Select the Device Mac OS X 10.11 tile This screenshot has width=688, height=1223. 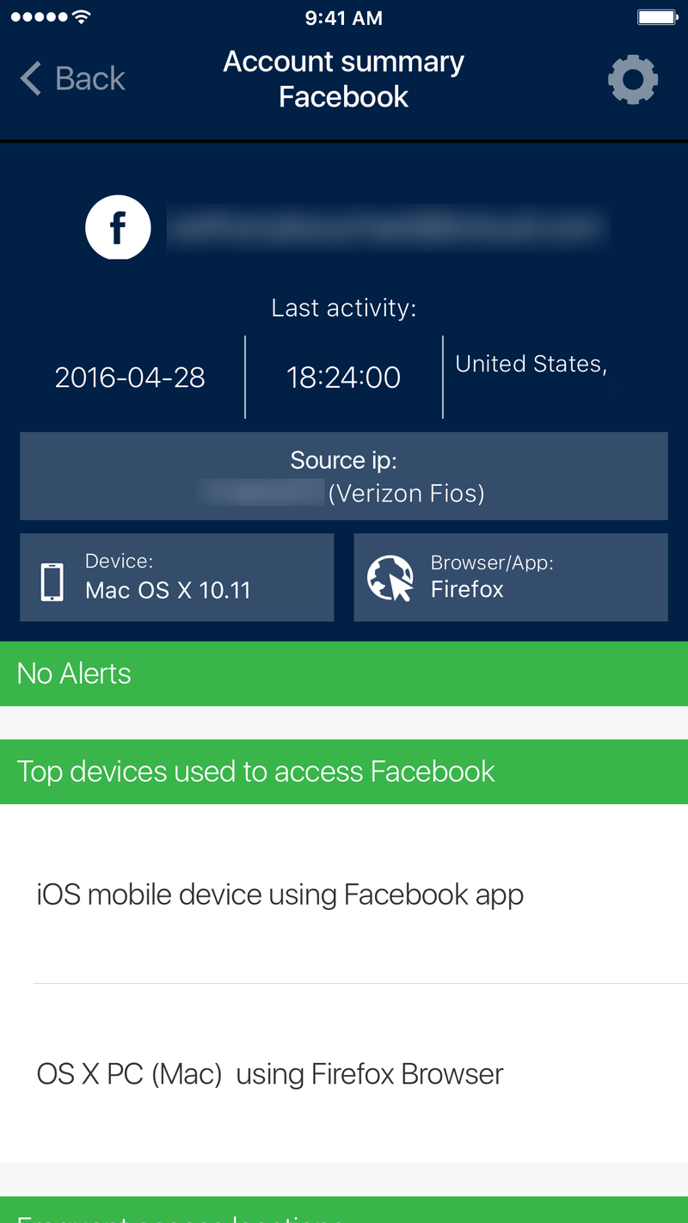pos(177,577)
